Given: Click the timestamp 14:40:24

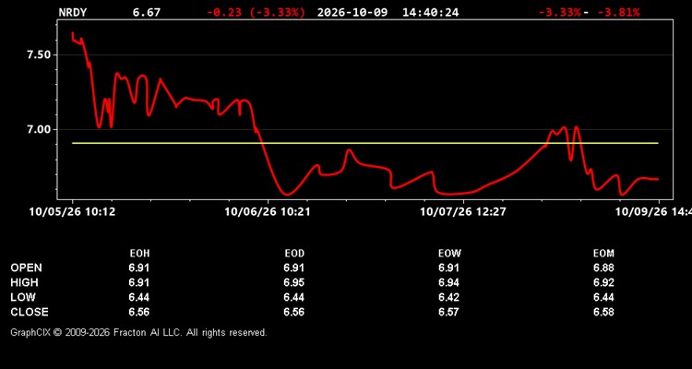Looking at the screenshot, I should [430, 12].
